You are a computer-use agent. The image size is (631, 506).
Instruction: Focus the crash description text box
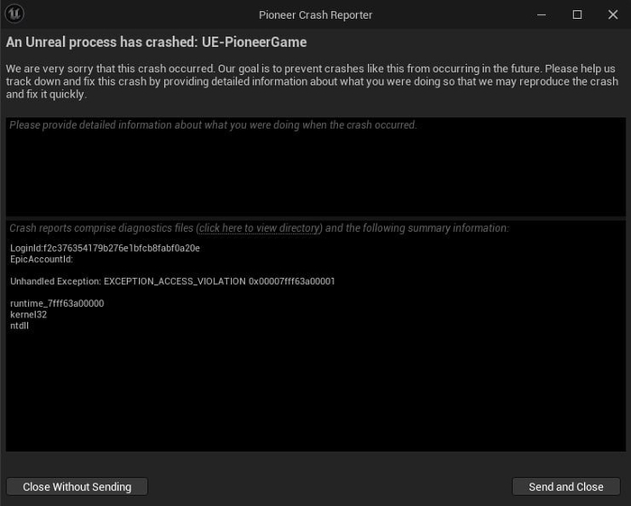tap(315, 167)
